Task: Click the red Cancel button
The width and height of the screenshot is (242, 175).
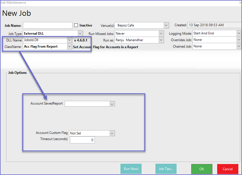Action: (x=228, y=169)
